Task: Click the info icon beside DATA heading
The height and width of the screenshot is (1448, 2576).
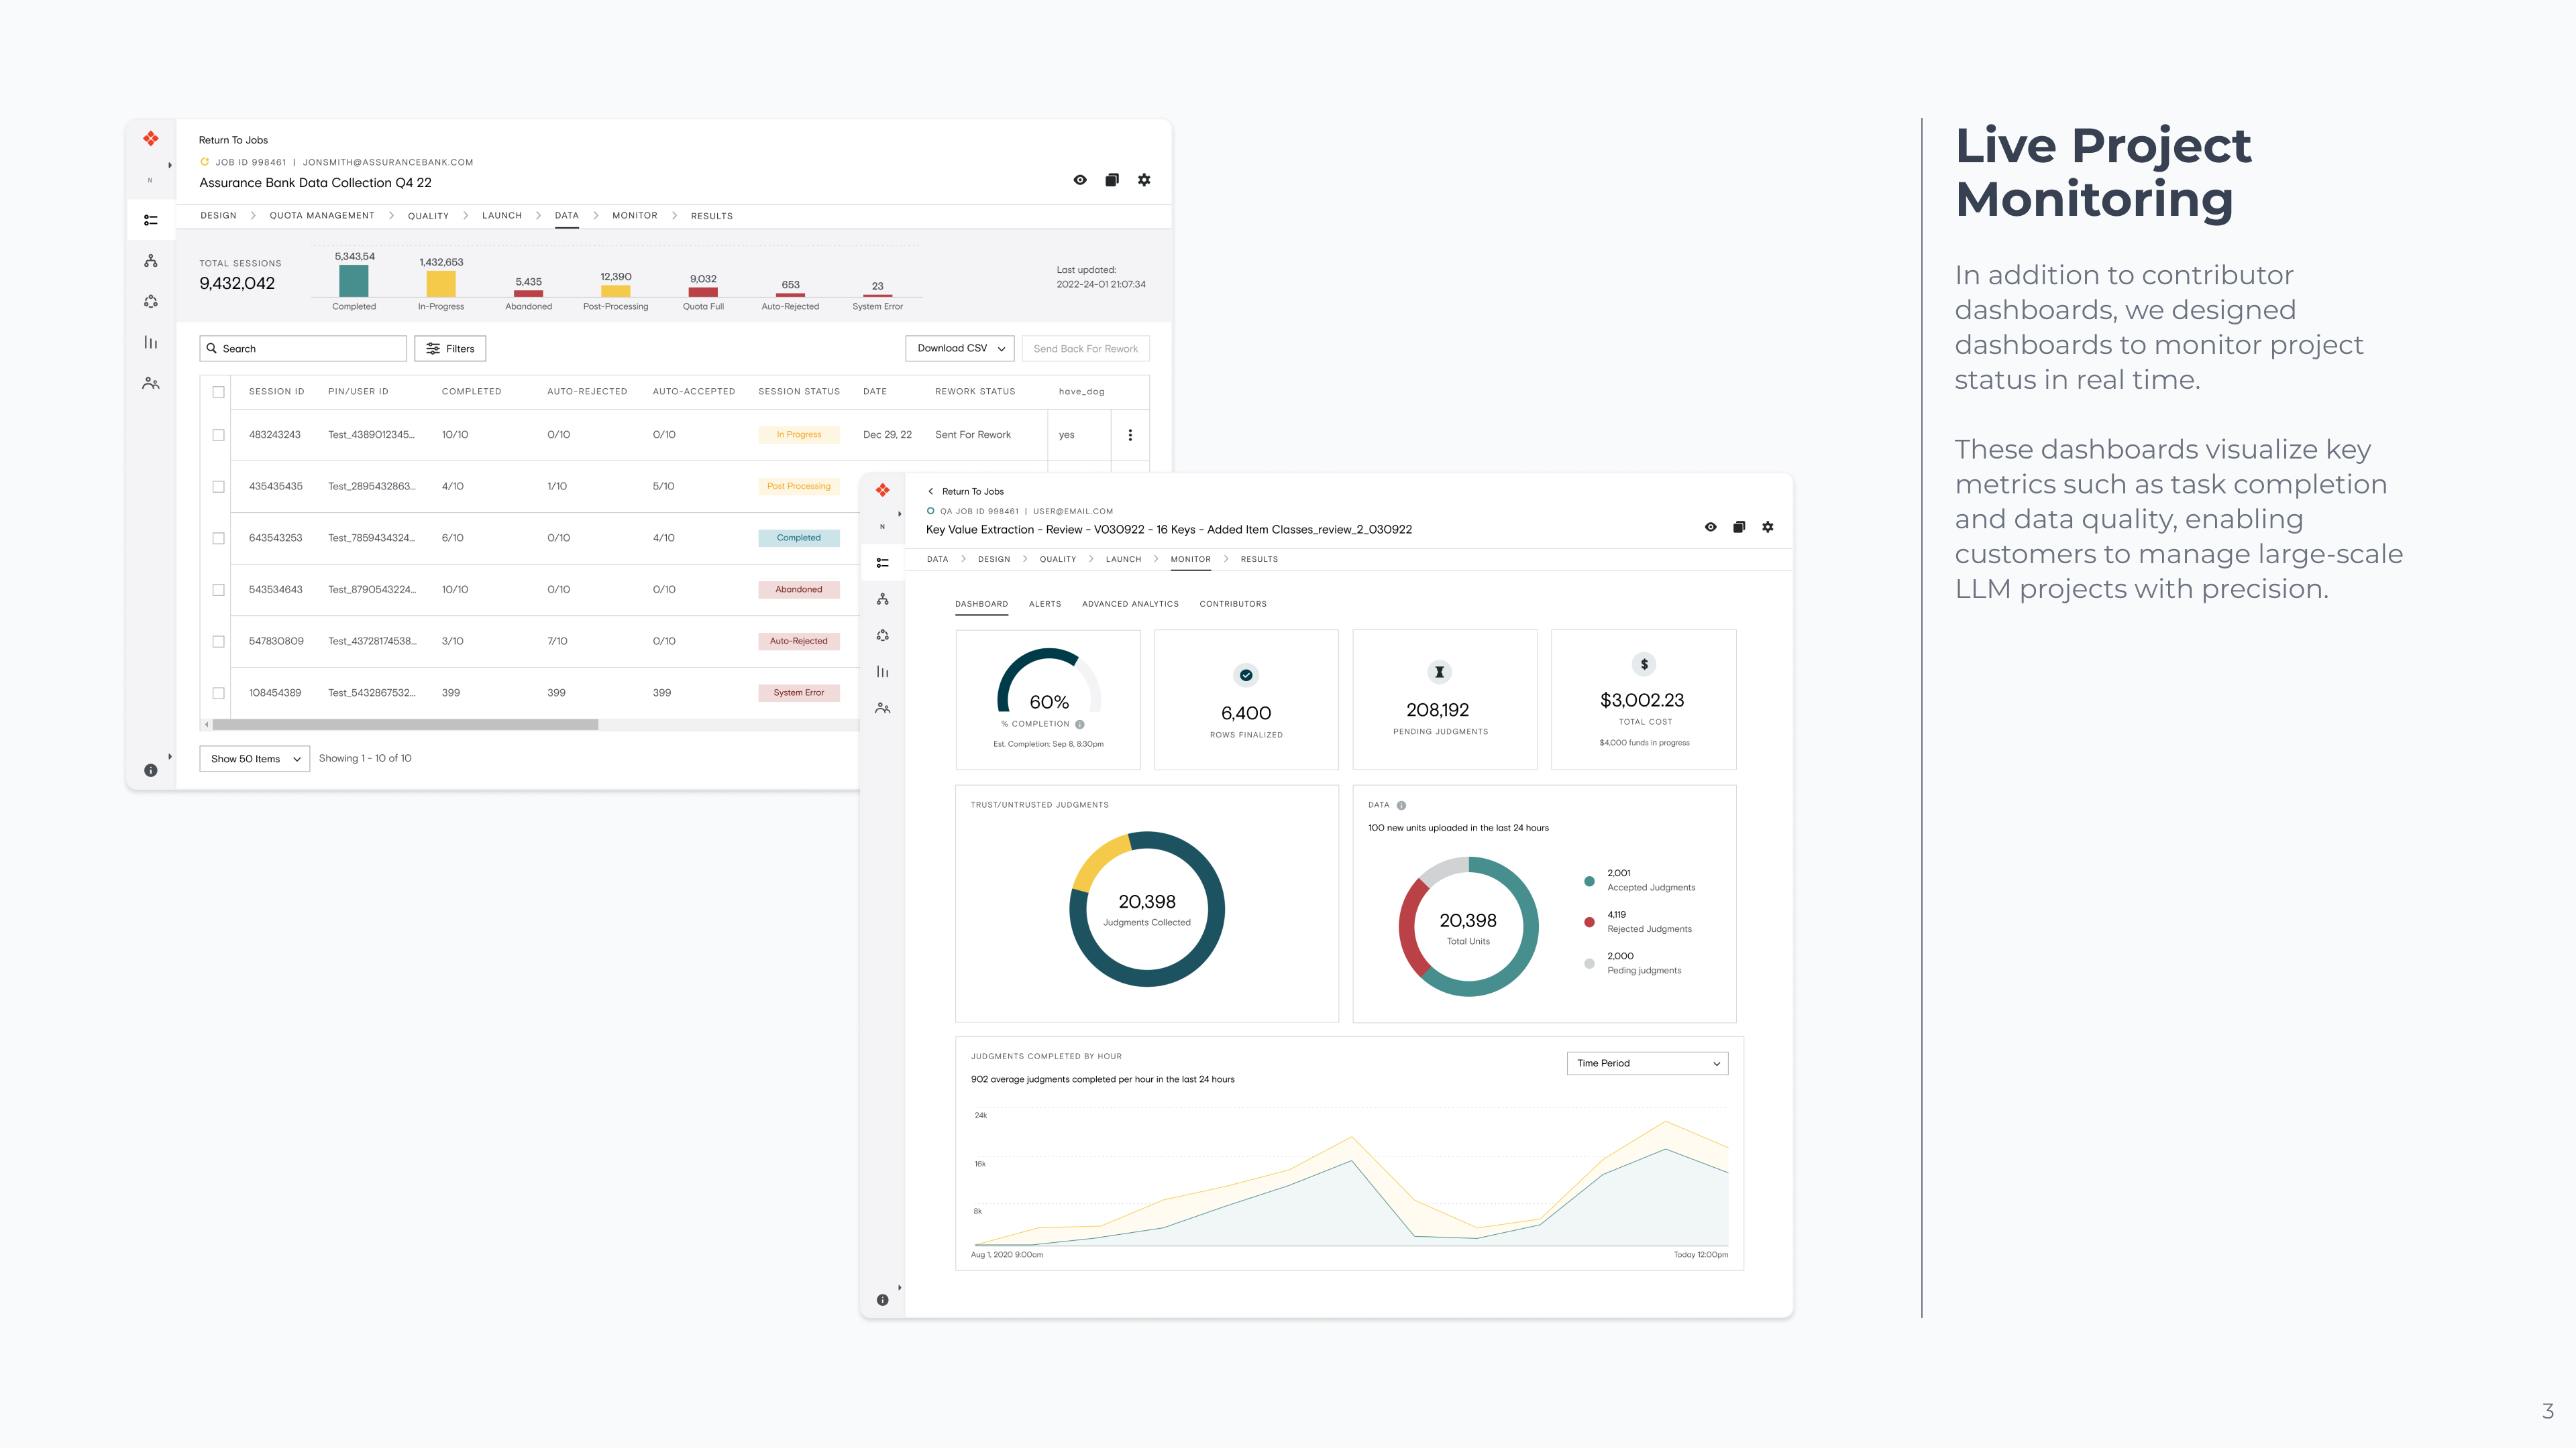Action: point(1401,805)
